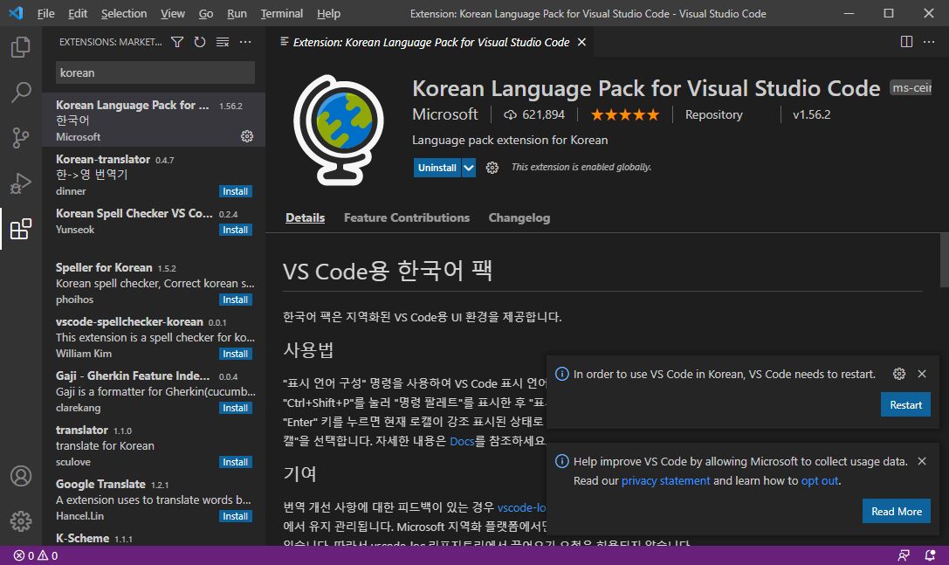Click manage gear beside Uninstall button

[492, 168]
